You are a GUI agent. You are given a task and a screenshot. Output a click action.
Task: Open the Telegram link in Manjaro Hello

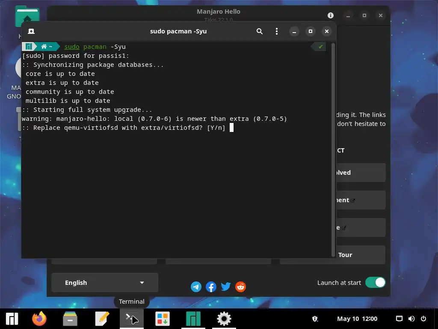point(196,287)
